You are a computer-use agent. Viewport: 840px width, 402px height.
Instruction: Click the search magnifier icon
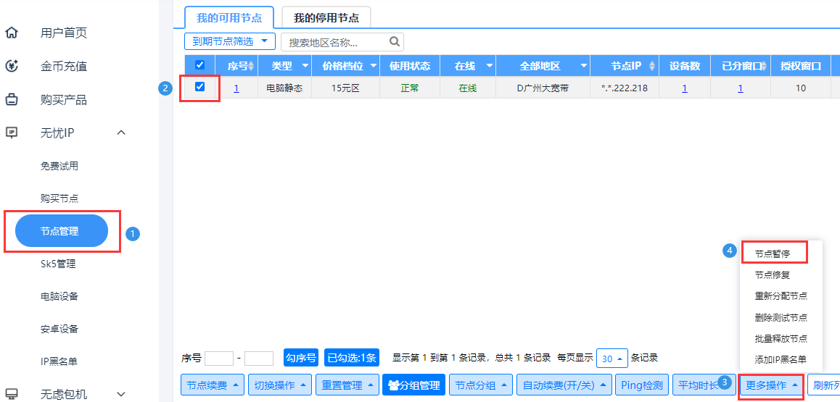[395, 42]
